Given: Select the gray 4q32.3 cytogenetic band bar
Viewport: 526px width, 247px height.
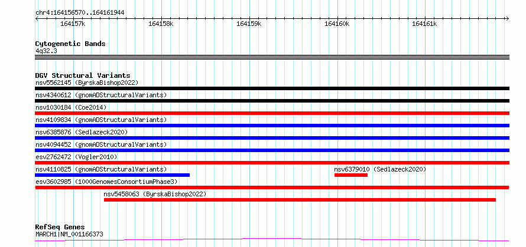Looking at the screenshot, I should coord(272,57).
